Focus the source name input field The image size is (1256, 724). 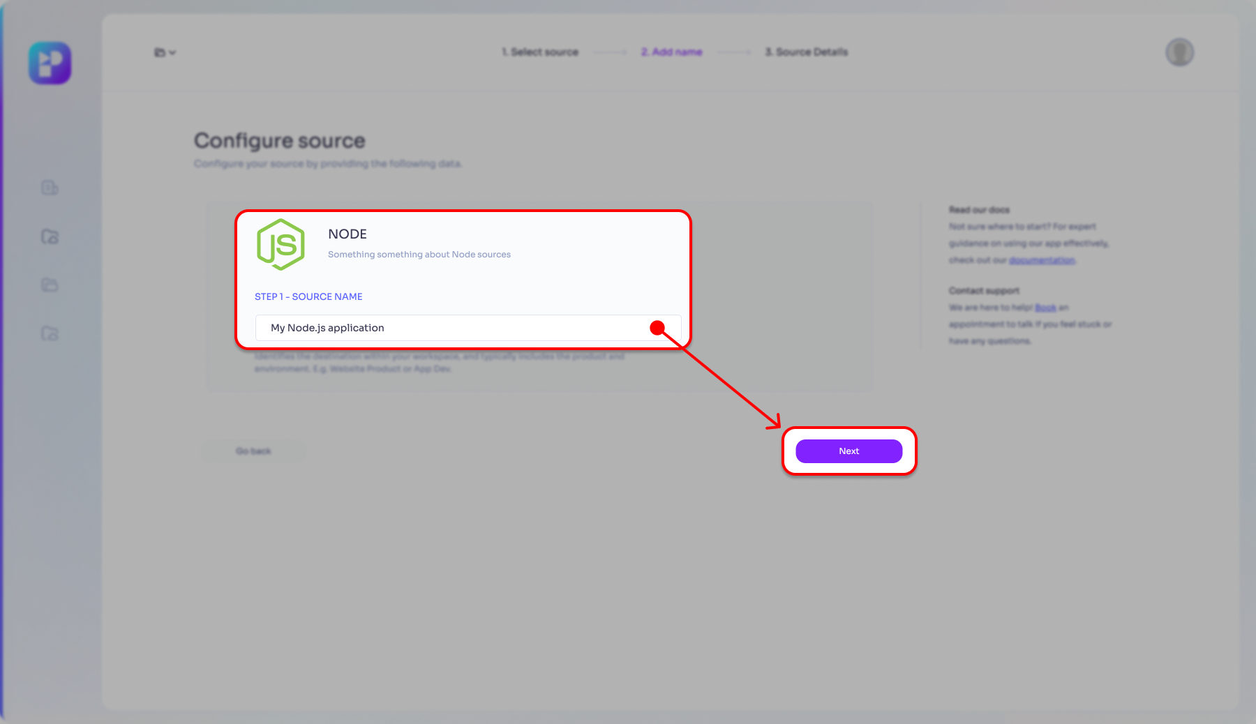454,328
